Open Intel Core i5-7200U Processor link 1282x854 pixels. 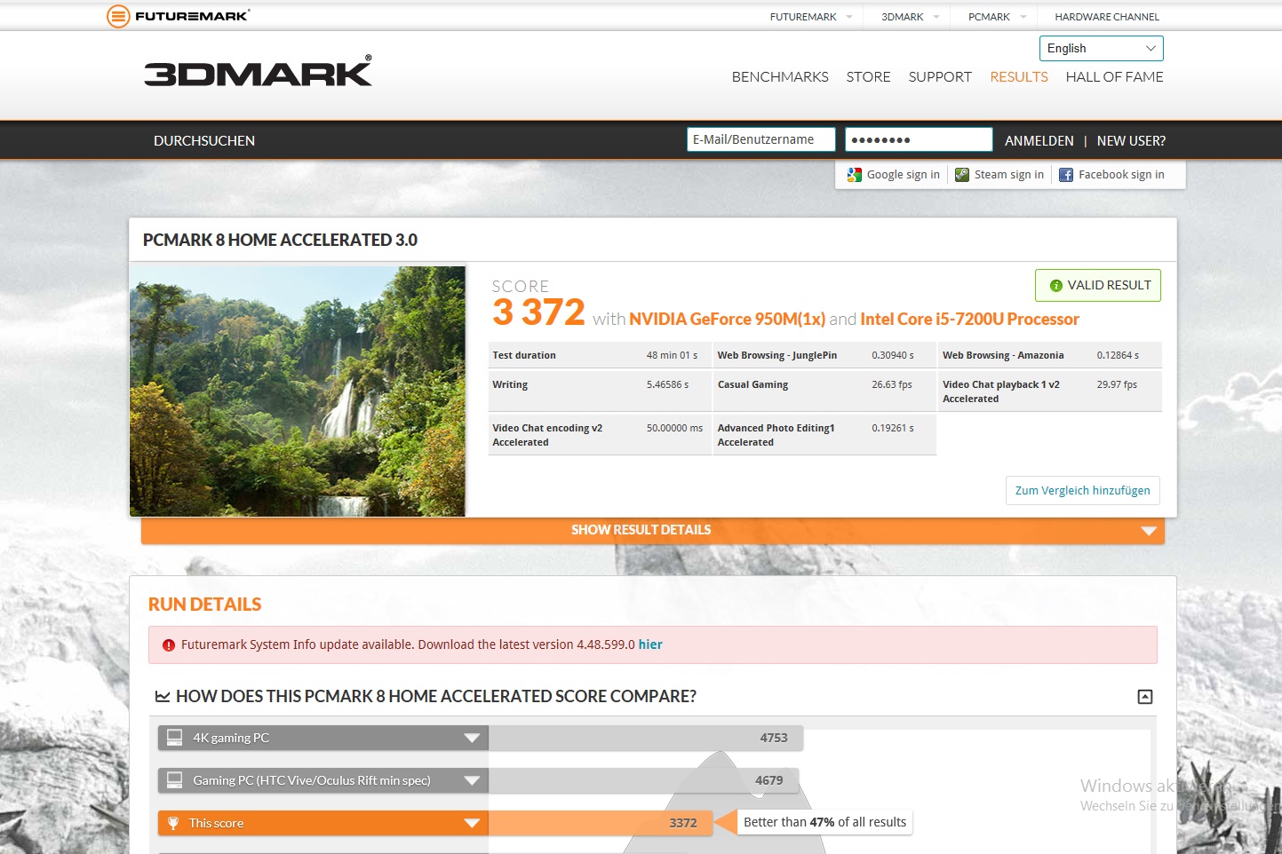point(969,319)
